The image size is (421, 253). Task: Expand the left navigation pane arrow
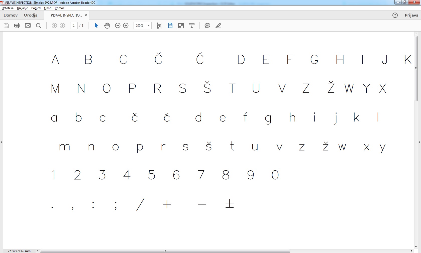(x=2, y=142)
